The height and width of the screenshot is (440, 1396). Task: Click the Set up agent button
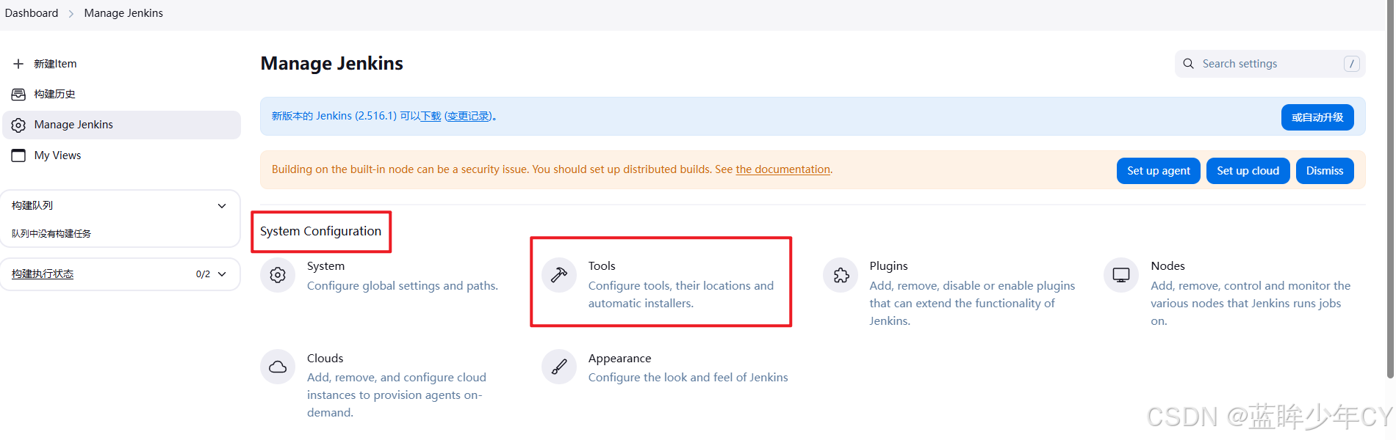pyautogui.click(x=1159, y=171)
